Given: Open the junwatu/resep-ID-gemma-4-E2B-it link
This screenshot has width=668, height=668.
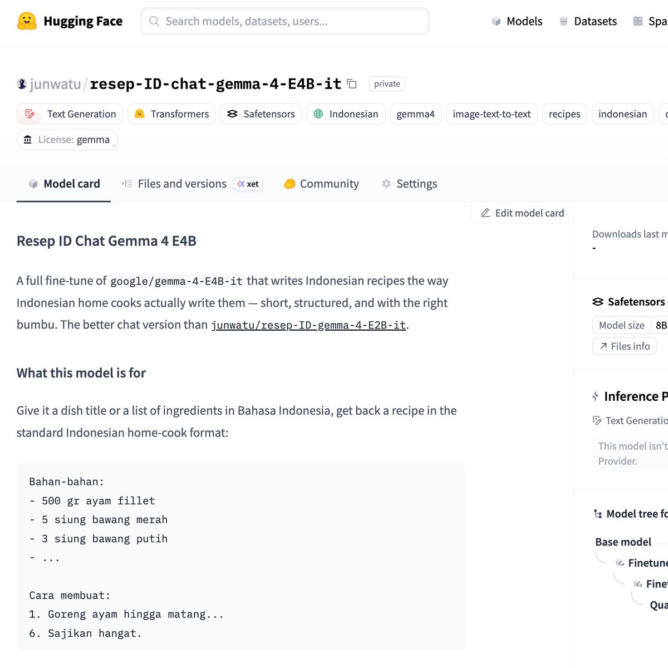Looking at the screenshot, I should tap(308, 325).
